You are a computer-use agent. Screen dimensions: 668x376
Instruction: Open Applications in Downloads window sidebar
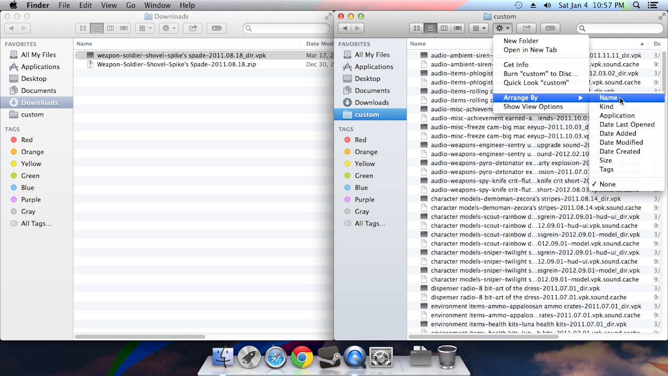(x=37, y=67)
